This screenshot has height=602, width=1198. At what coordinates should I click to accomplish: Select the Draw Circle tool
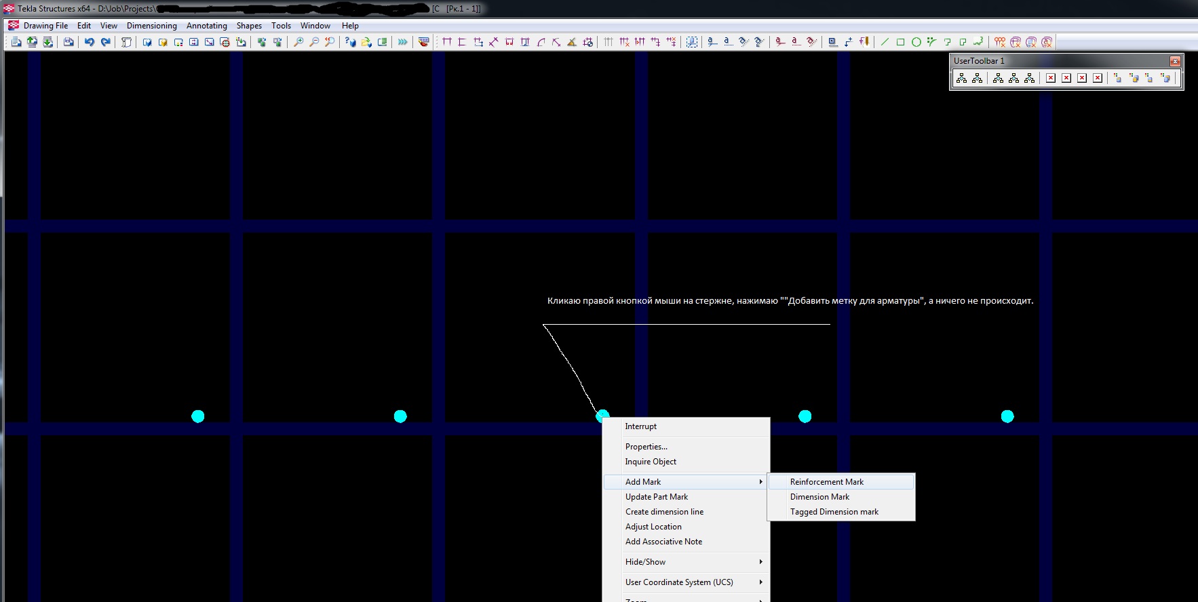[x=916, y=42]
